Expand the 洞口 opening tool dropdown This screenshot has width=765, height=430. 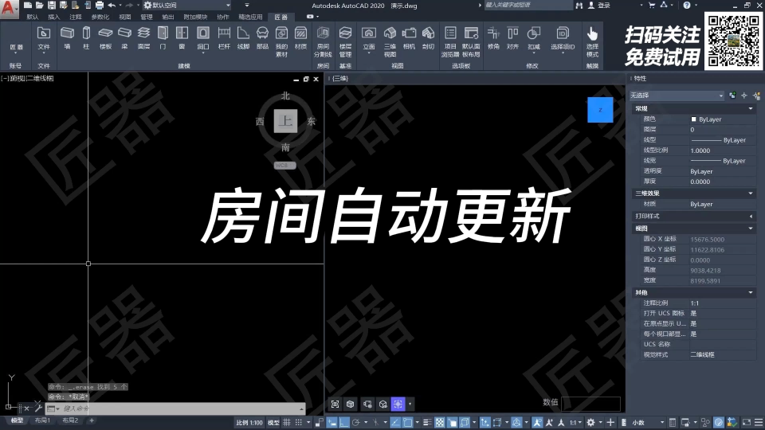coord(203,53)
